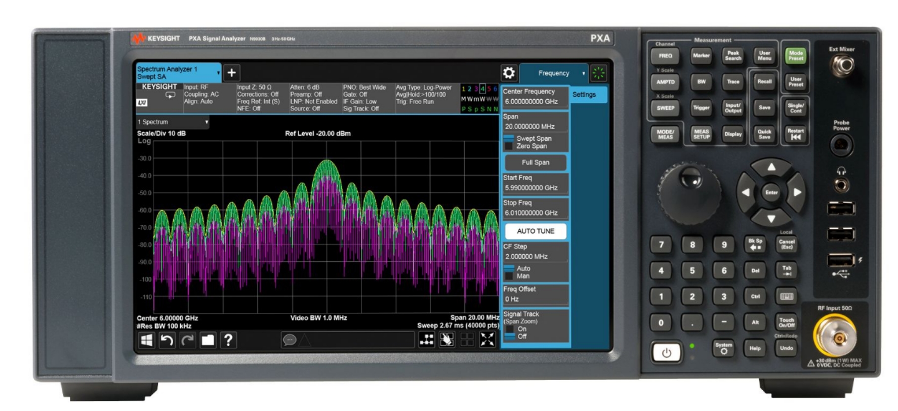This screenshot has width=898, height=411.
Task: Push the down arrow navigation key
Action: (x=771, y=219)
